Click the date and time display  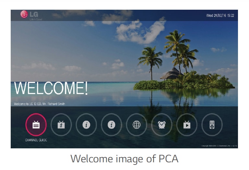point(220,16)
